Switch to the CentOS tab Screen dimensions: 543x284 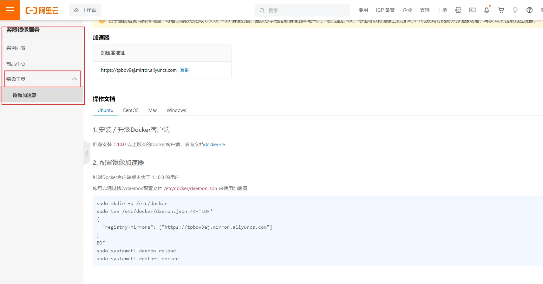pyautogui.click(x=131, y=110)
